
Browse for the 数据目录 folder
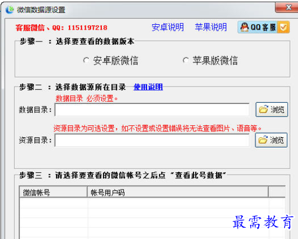coord(272,109)
